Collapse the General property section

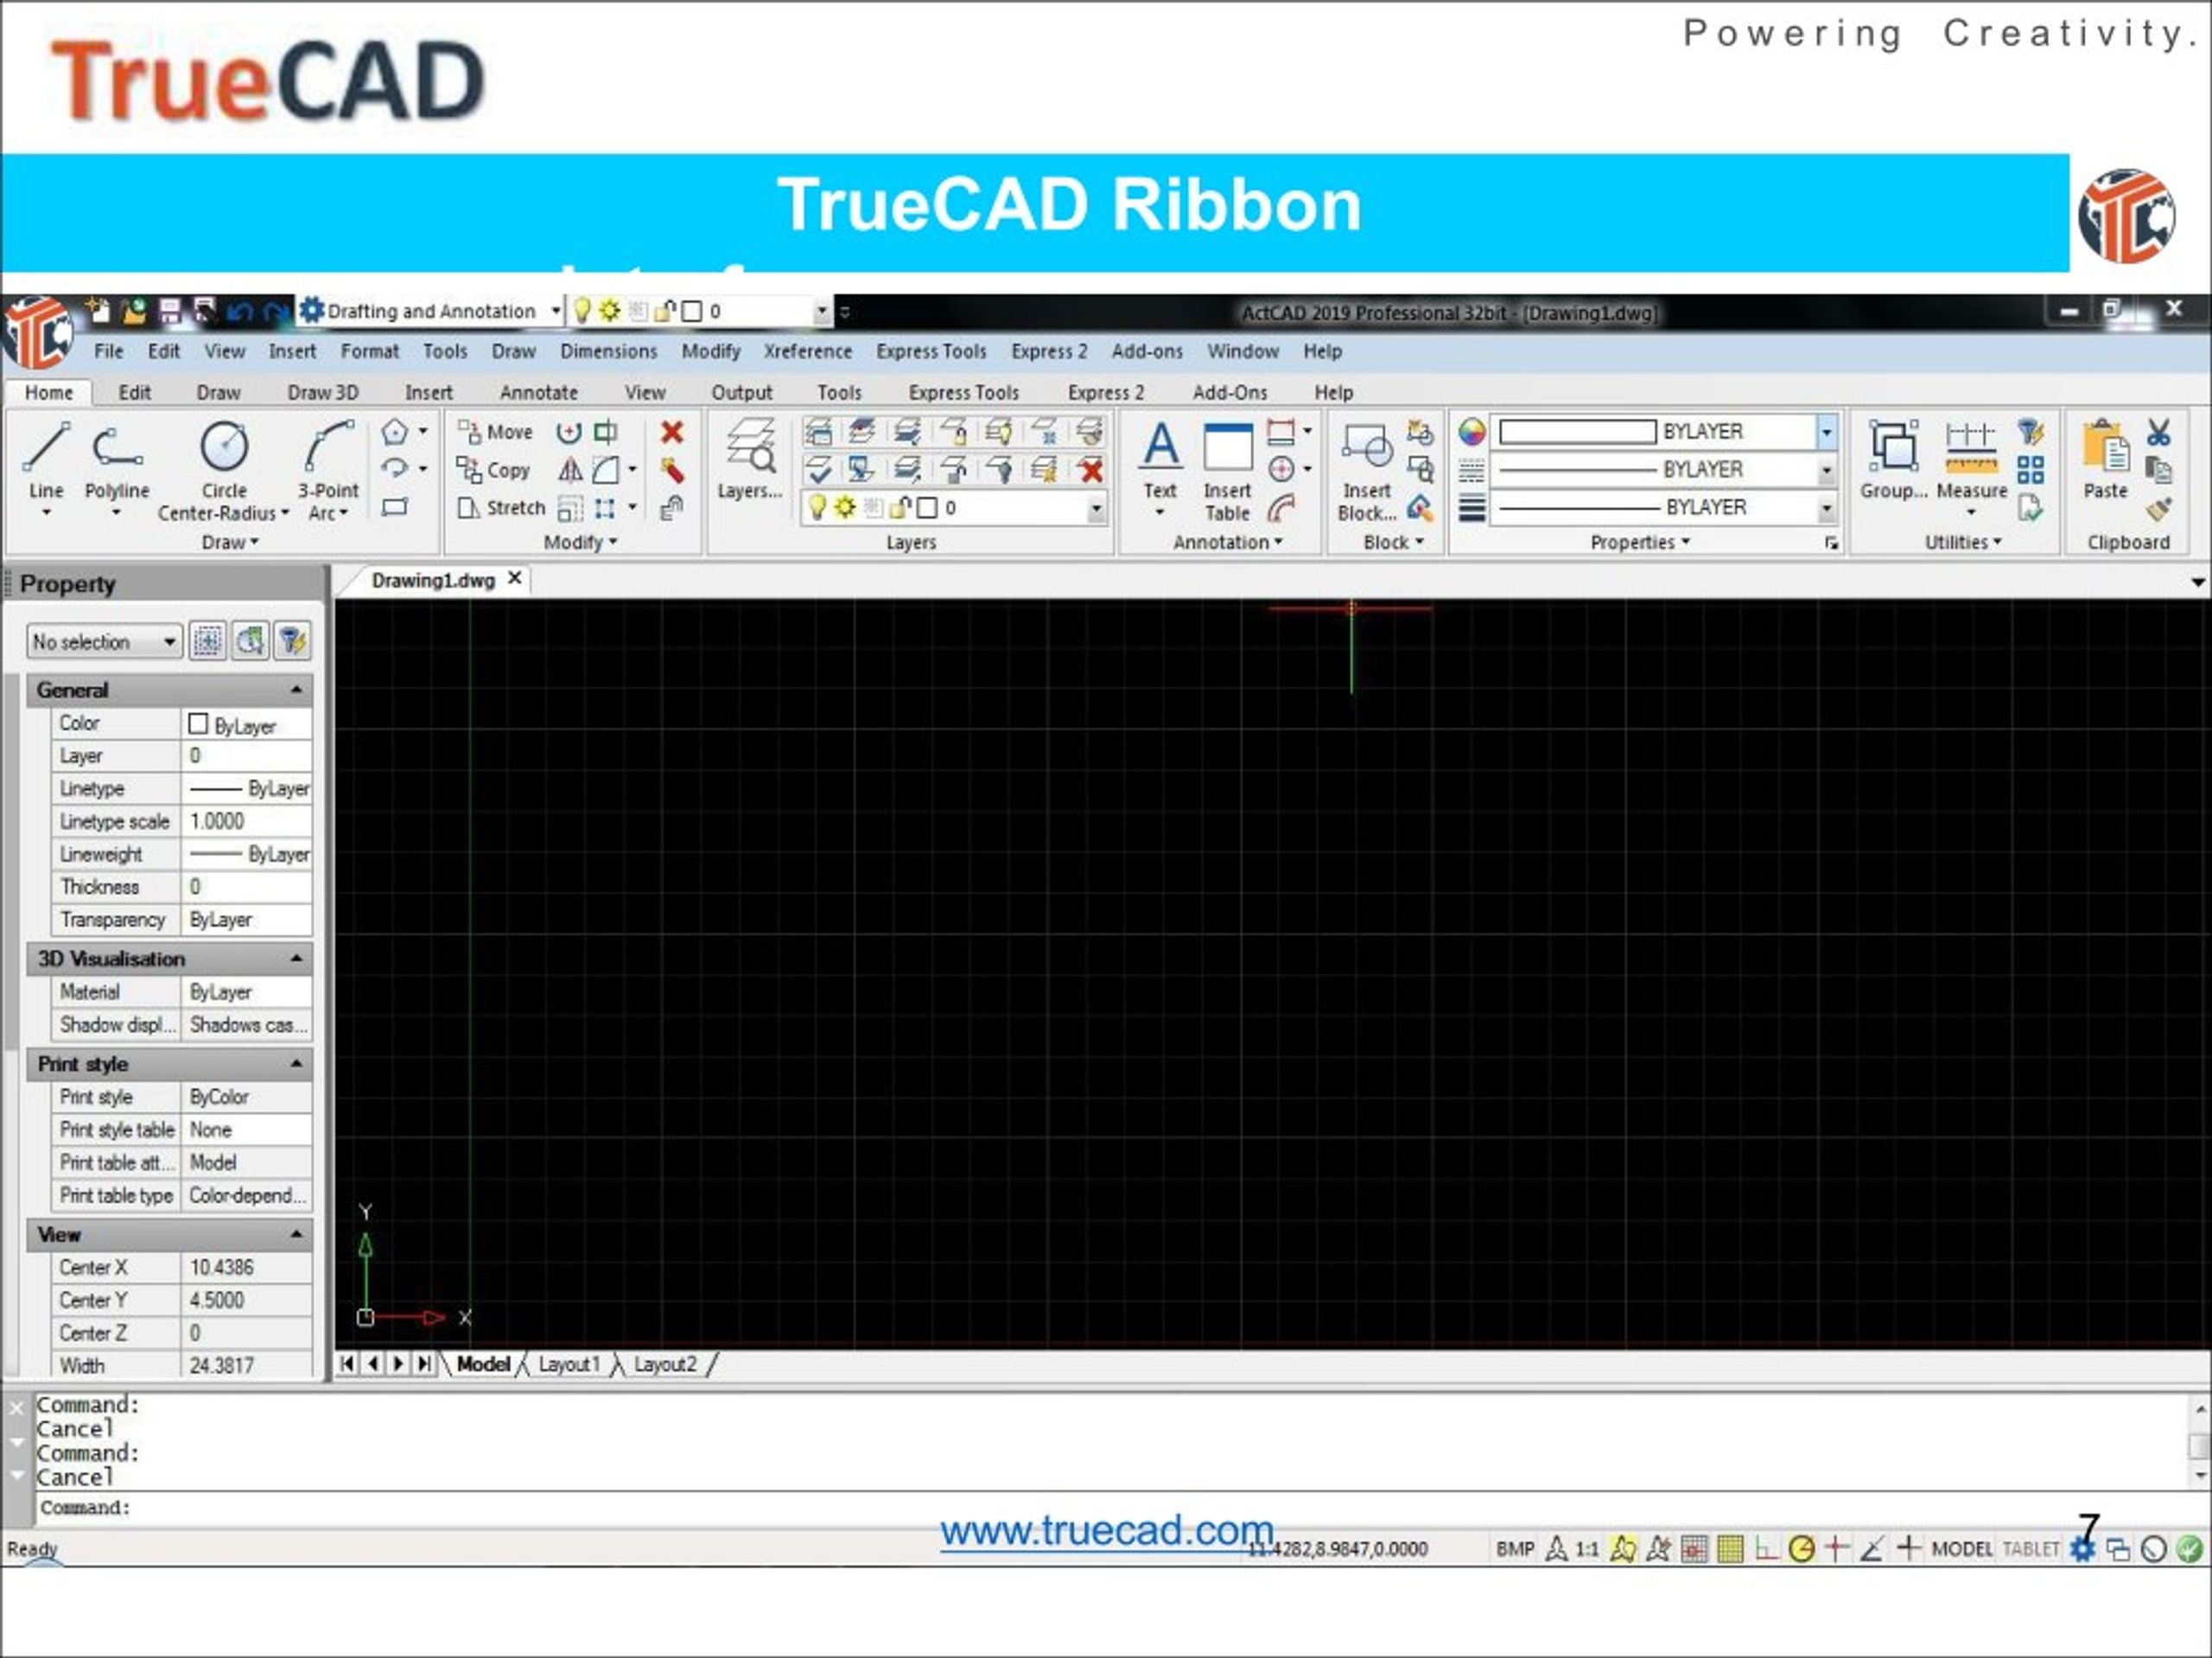296,690
